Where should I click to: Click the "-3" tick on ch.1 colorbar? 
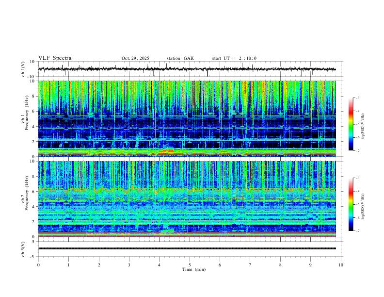358,98
